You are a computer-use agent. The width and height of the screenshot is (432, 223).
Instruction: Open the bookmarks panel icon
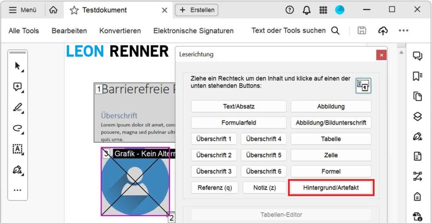[x=418, y=76]
